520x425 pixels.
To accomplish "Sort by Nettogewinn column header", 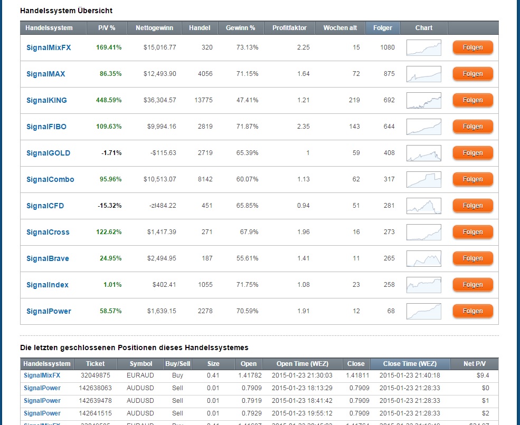I will pyautogui.click(x=155, y=28).
